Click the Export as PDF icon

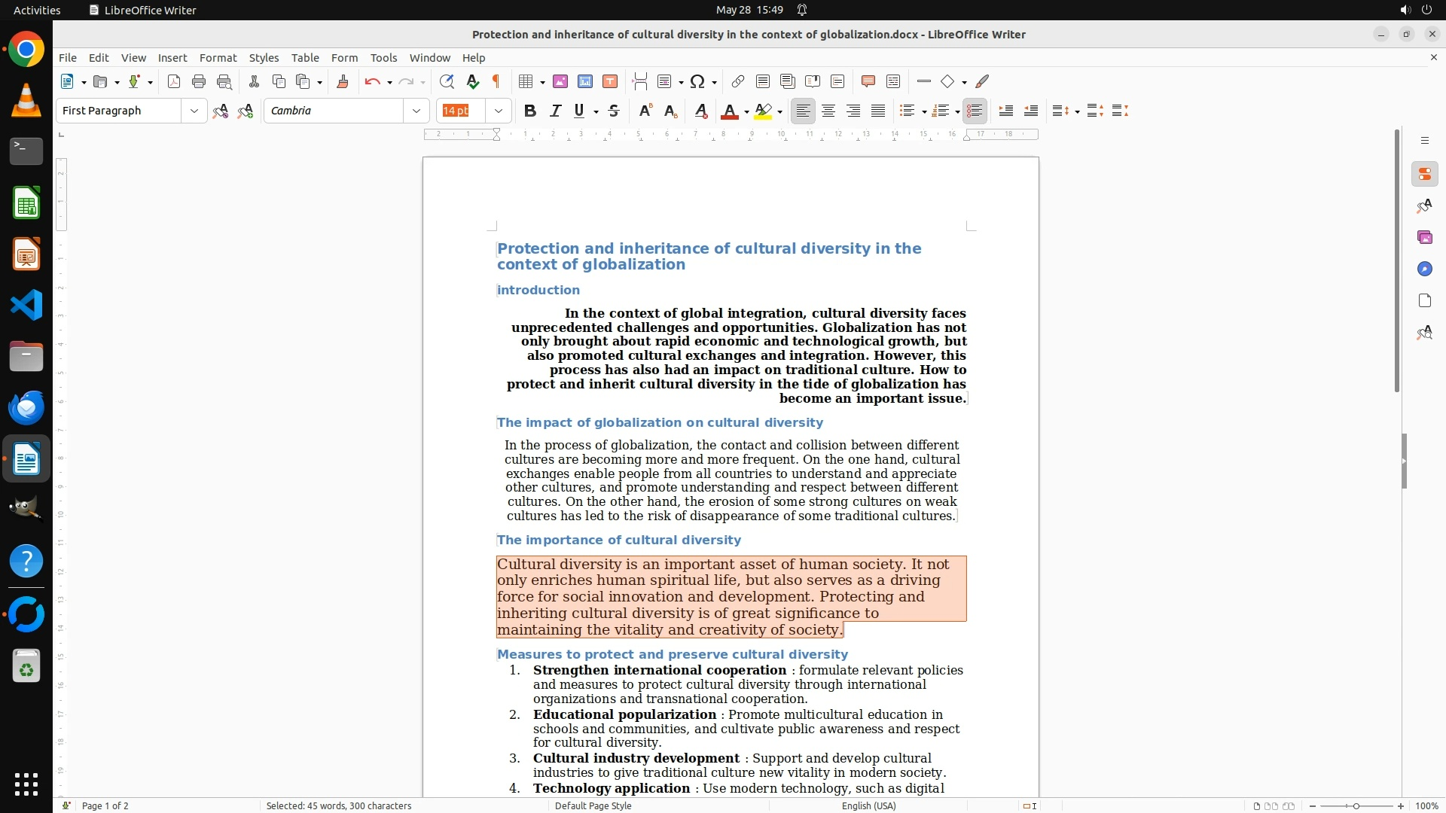click(x=174, y=82)
